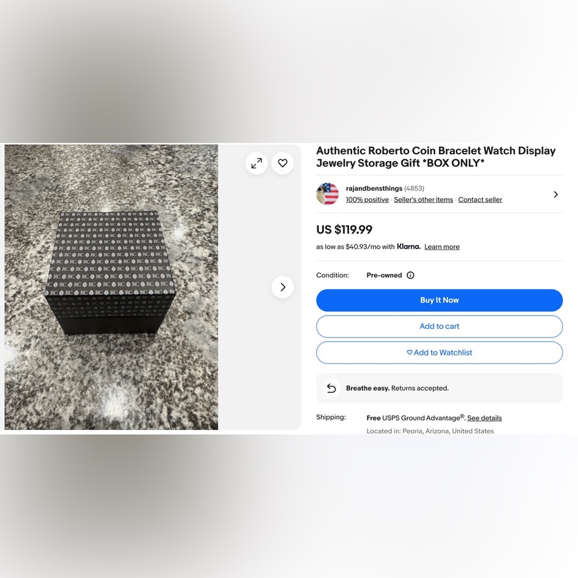Expand the product image to full view
This screenshot has width=578, height=578.
pos(256,163)
